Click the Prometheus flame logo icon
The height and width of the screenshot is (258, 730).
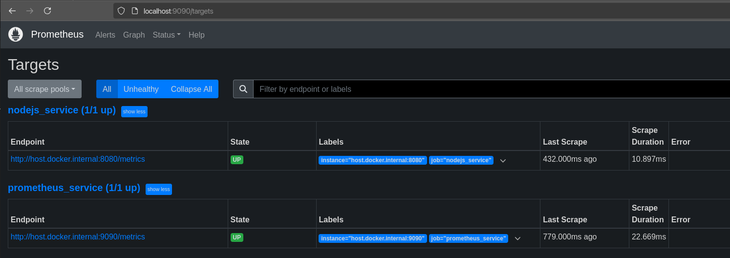click(x=16, y=35)
